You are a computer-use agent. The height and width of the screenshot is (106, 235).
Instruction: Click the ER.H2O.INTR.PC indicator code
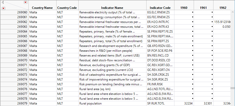160,22
